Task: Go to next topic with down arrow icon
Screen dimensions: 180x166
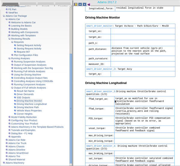Action: 84,4
